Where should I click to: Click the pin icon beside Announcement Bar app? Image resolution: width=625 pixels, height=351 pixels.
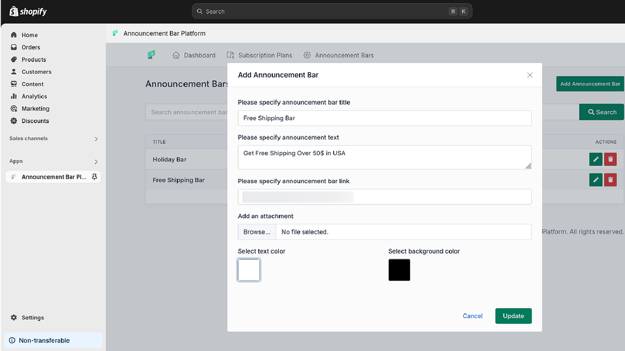pyautogui.click(x=95, y=177)
